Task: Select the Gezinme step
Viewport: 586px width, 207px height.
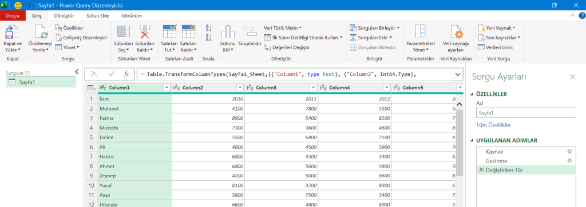Action: [496, 161]
